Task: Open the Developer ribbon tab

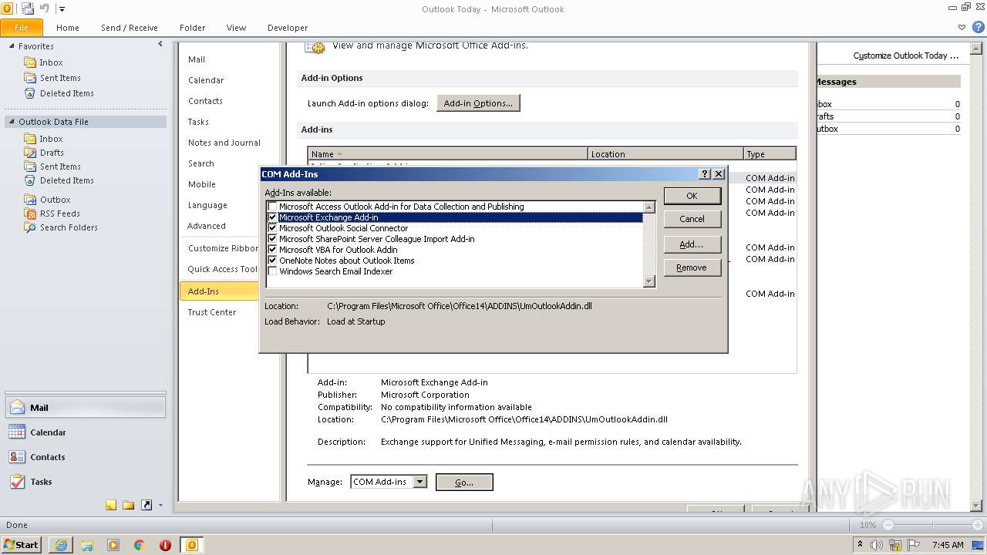Action: coord(288,28)
